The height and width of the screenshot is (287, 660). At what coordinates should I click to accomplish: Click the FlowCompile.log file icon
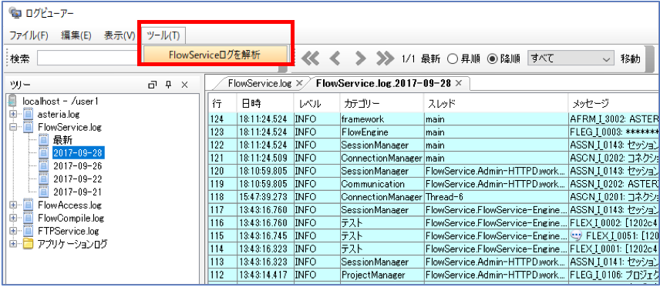pos(28,218)
